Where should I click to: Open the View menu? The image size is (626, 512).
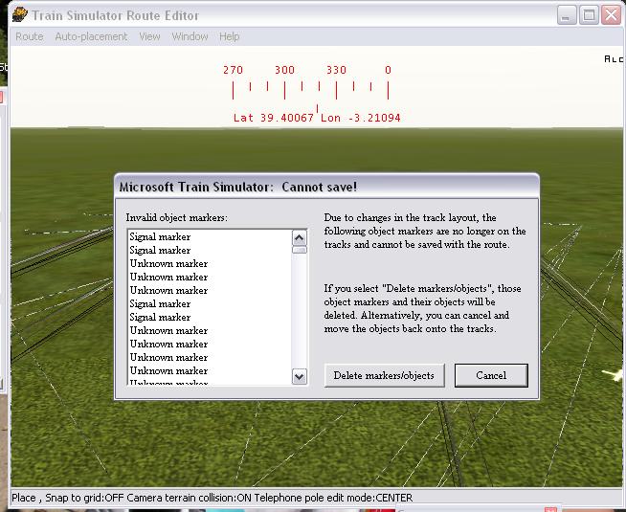click(149, 36)
